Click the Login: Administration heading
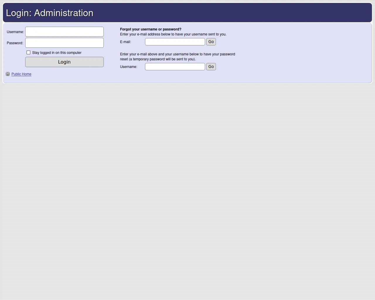Viewport: 375px width, 300px height. (50, 13)
